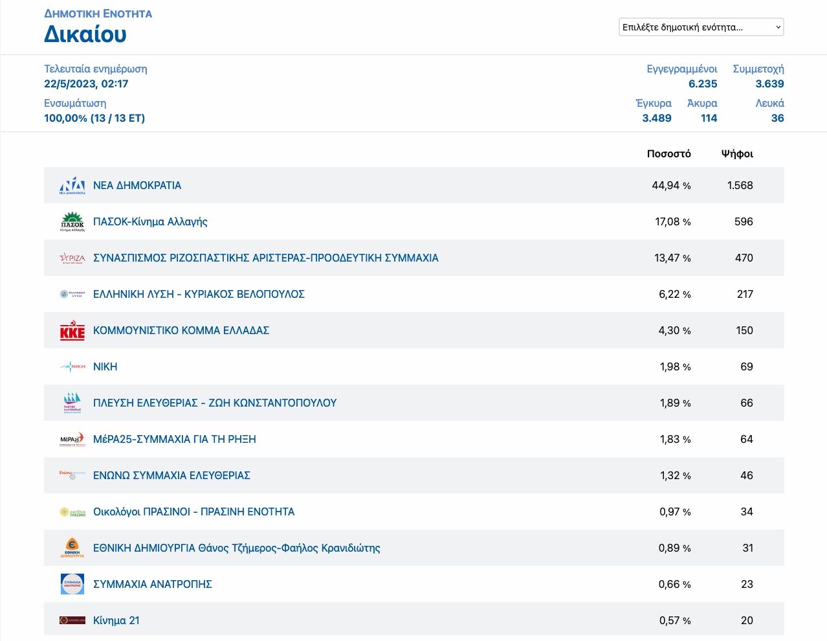827x641 pixels.
Task: Click the invalid votes value 114
Action: (x=709, y=118)
